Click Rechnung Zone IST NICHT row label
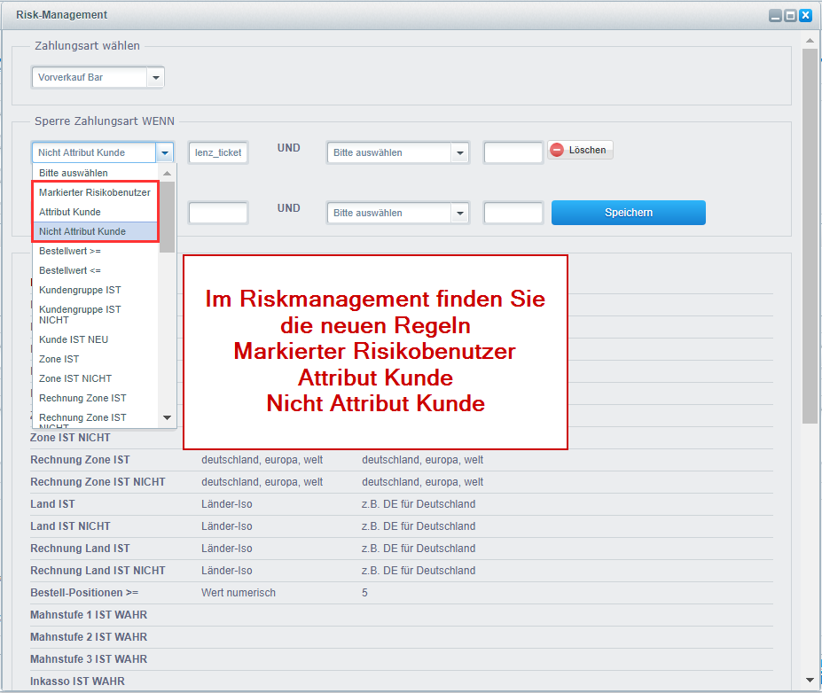Viewport: 822px width, 693px height. point(98,481)
